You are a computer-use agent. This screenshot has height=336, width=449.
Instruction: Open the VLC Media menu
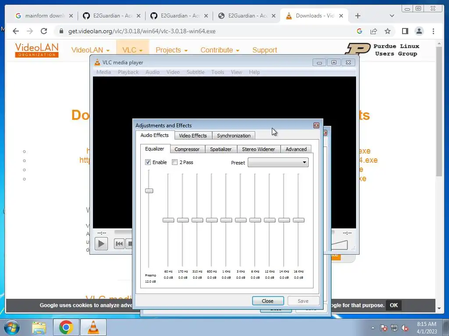tap(103, 72)
